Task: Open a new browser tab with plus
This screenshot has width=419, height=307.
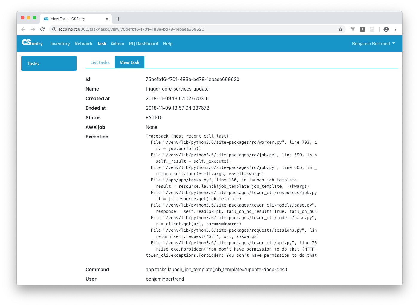Action: [118, 19]
